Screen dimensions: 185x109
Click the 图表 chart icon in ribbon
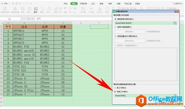click(56, 9)
